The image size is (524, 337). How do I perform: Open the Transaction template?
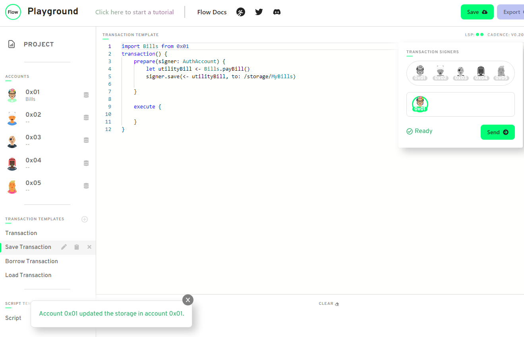tap(21, 233)
